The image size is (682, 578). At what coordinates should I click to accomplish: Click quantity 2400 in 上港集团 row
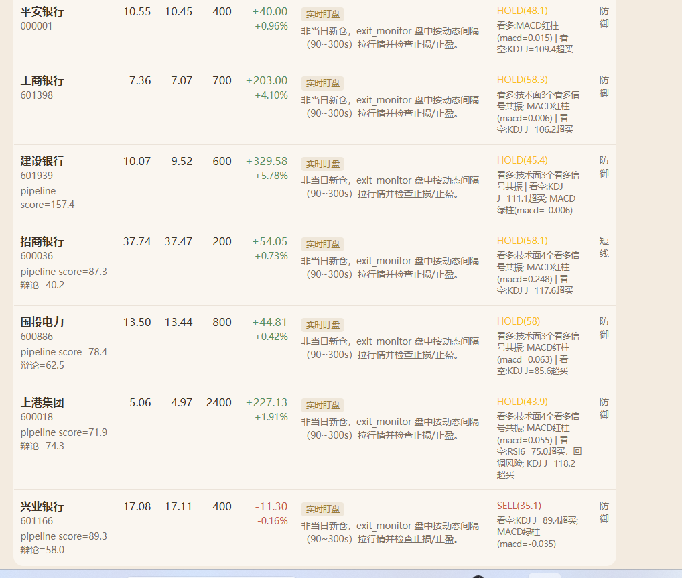pyautogui.click(x=219, y=403)
